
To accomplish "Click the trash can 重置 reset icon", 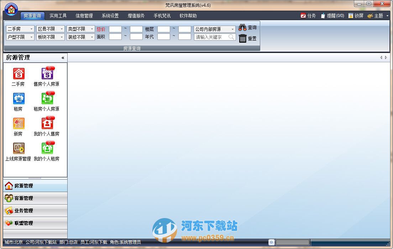I will tap(243, 38).
